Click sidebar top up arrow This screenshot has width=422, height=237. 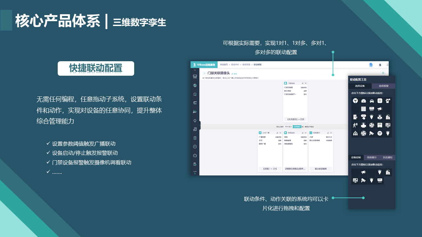pyautogui.click(x=195, y=70)
